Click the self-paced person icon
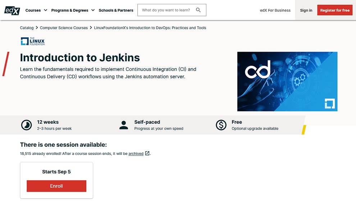This screenshot has width=356, height=203. [x=124, y=125]
